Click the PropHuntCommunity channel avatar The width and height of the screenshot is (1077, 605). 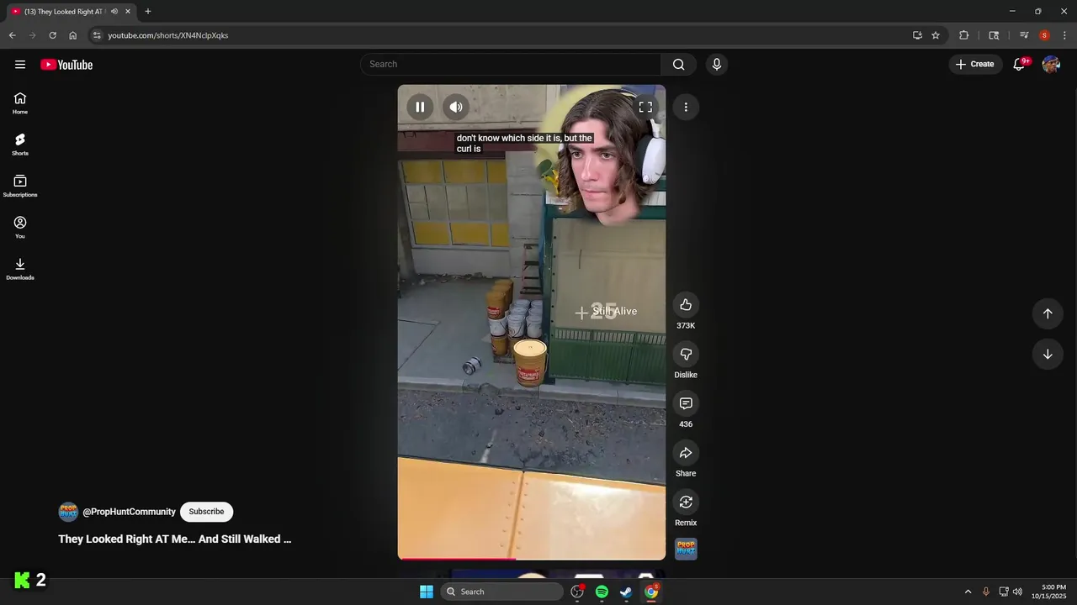point(68,512)
